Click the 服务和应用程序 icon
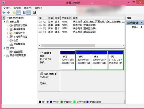 click(7, 56)
